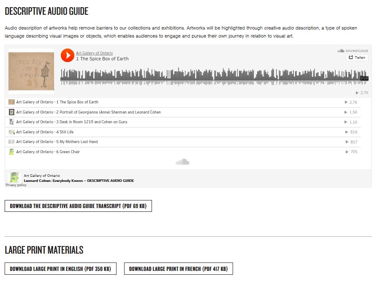
Task: Select track 3 Desk in Room 1219 and Cohen on Guns
Action: pyautogui.click(x=183, y=122)
